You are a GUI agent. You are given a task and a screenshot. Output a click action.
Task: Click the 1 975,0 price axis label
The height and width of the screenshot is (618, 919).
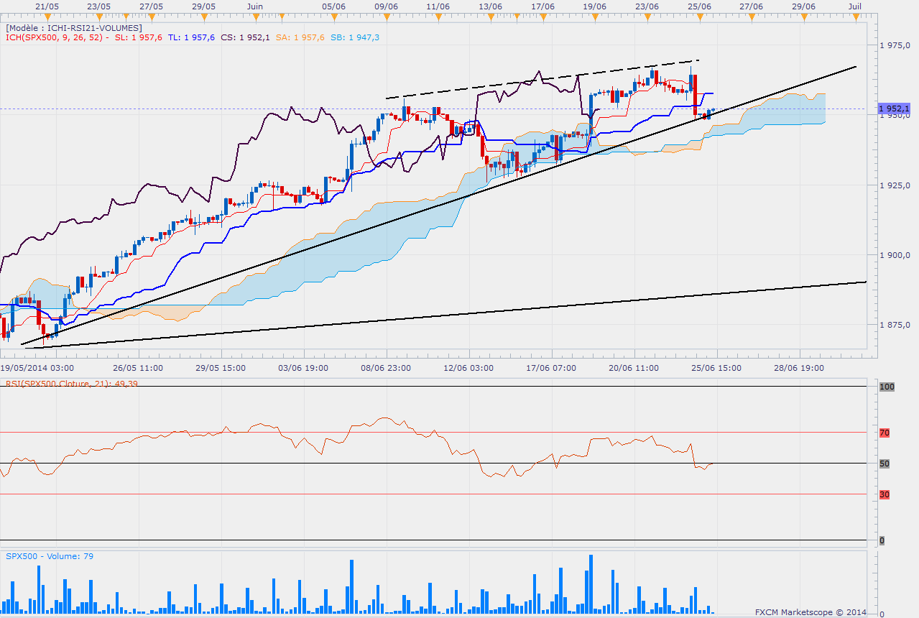coord(895,45)
